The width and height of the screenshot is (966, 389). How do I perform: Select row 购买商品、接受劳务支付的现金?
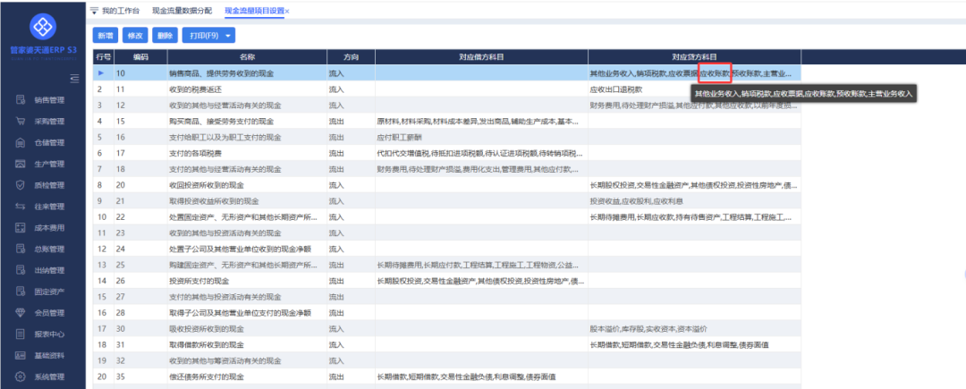[447, 122]
